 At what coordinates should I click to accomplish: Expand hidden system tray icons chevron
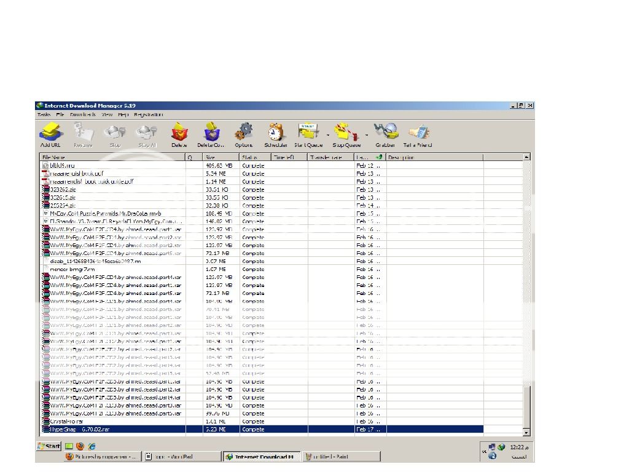point(484,452)
